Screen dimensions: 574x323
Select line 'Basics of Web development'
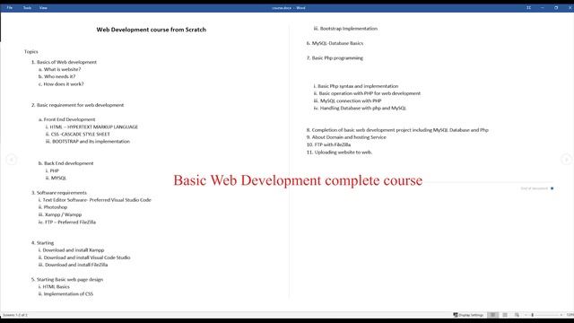pos(66,62)
